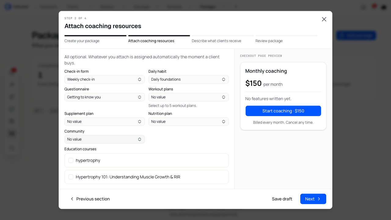This screenshot has width=391, height=220.
Task: Open the Workout plans dropdown
Action: pyautogui.click(x=188, y=97)
